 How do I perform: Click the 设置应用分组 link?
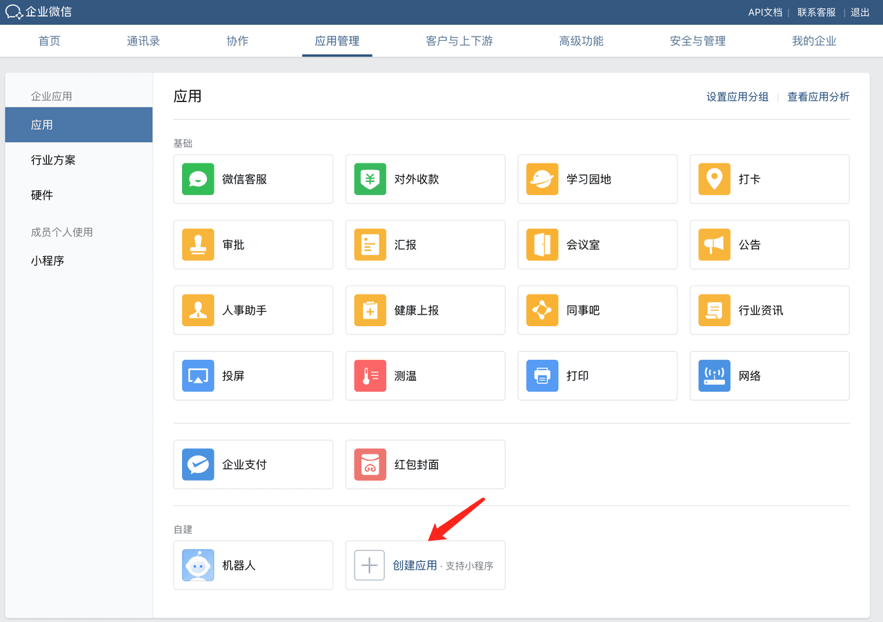pyautogui.click(x=737, y=97)
